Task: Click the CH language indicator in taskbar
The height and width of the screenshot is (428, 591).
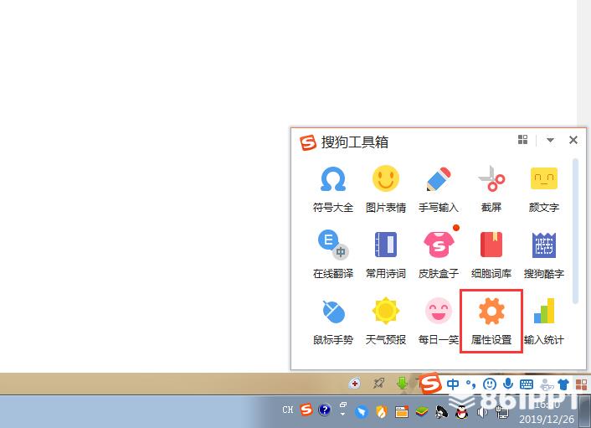Action: [x=288, y=410]
